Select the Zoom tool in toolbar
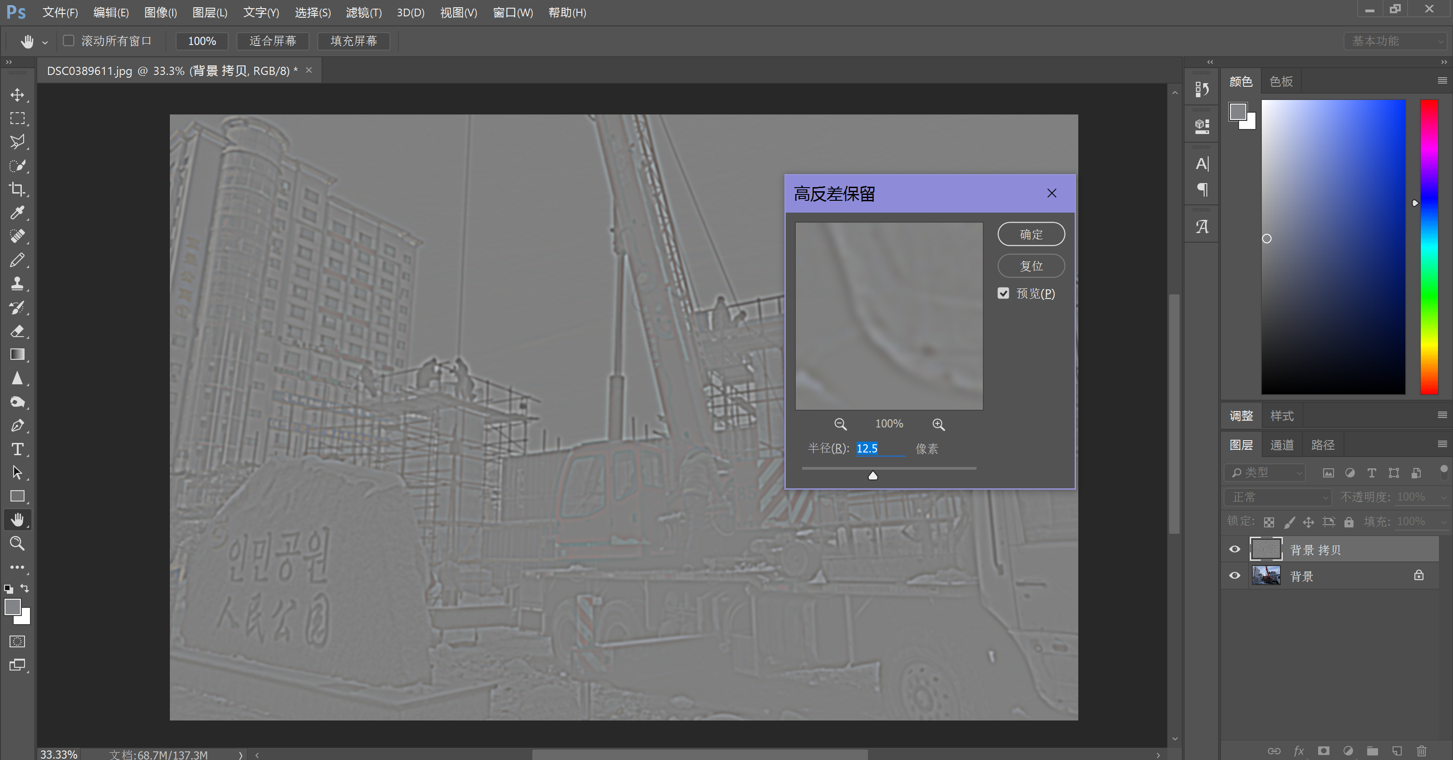The height and width of the screenshot is (760, 1453). tap(17, 543)
